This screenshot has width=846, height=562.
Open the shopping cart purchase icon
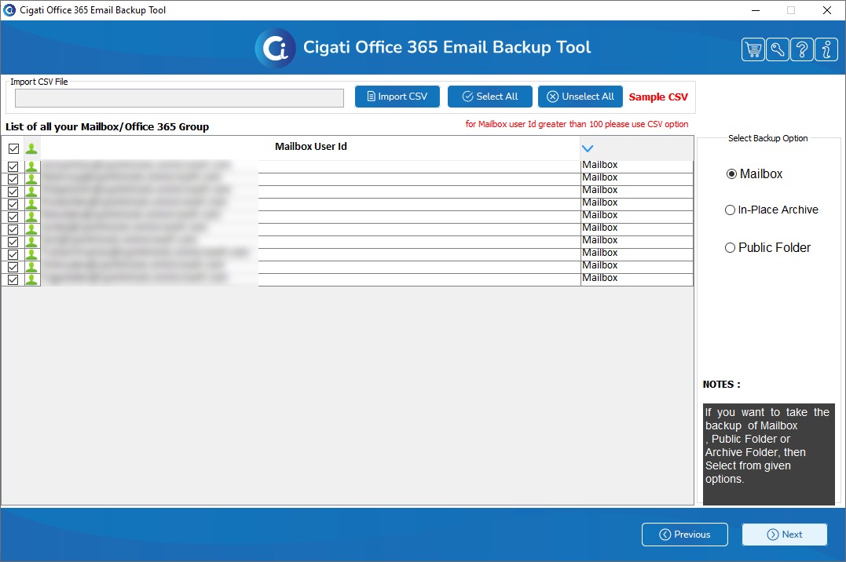(753, 50)
